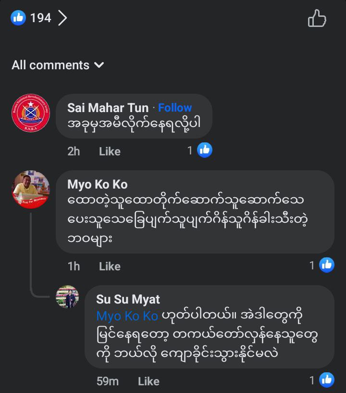Screen dimensions: 346x393
Task: Click the 59m timestamp on the reply
Action: [108, 381]
